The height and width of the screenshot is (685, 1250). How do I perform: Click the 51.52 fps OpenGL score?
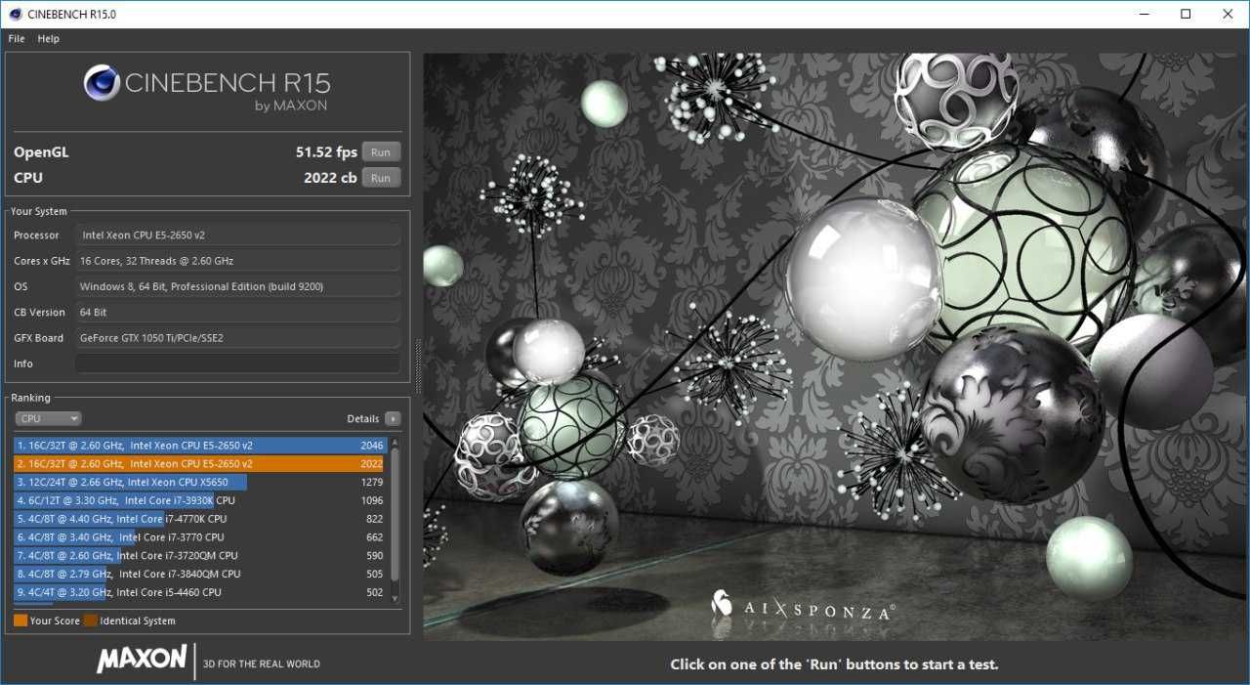[326, 152]
